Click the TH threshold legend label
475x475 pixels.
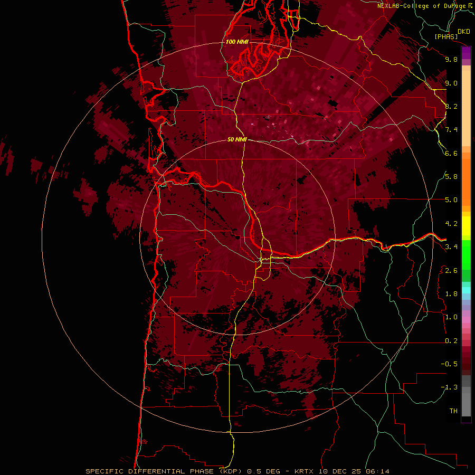(453, 411)
